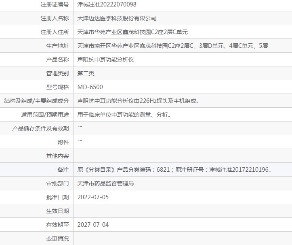Click the 附件 label
The image size is (292, 245).
click(63, 142)
